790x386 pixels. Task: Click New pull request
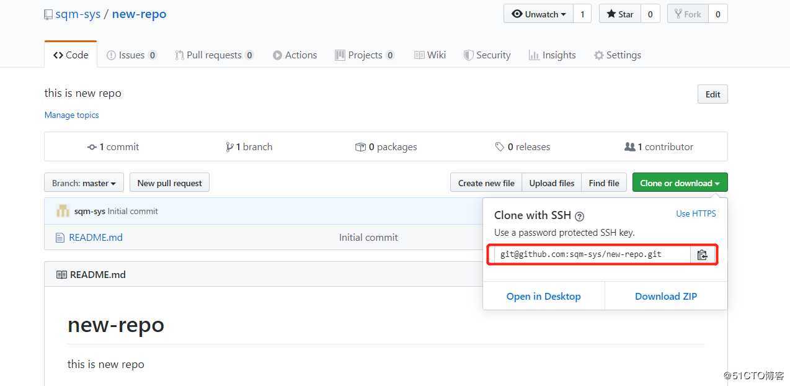(x=169, y=183)
